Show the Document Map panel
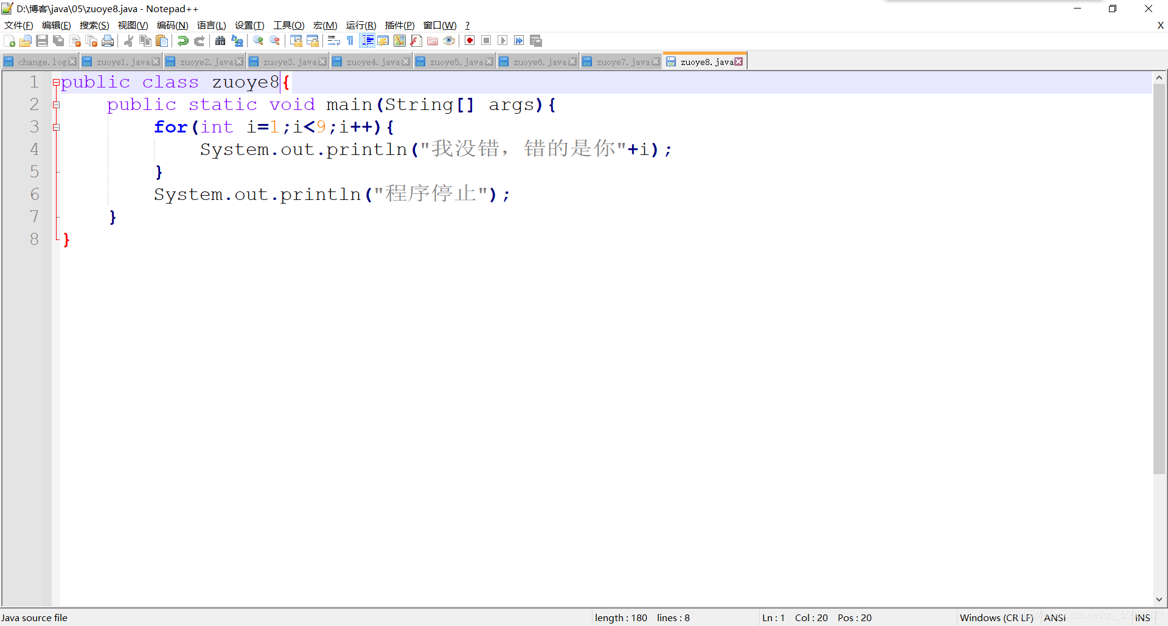Viewport: 1168px width, 626px height. click(x=400, y=41)
